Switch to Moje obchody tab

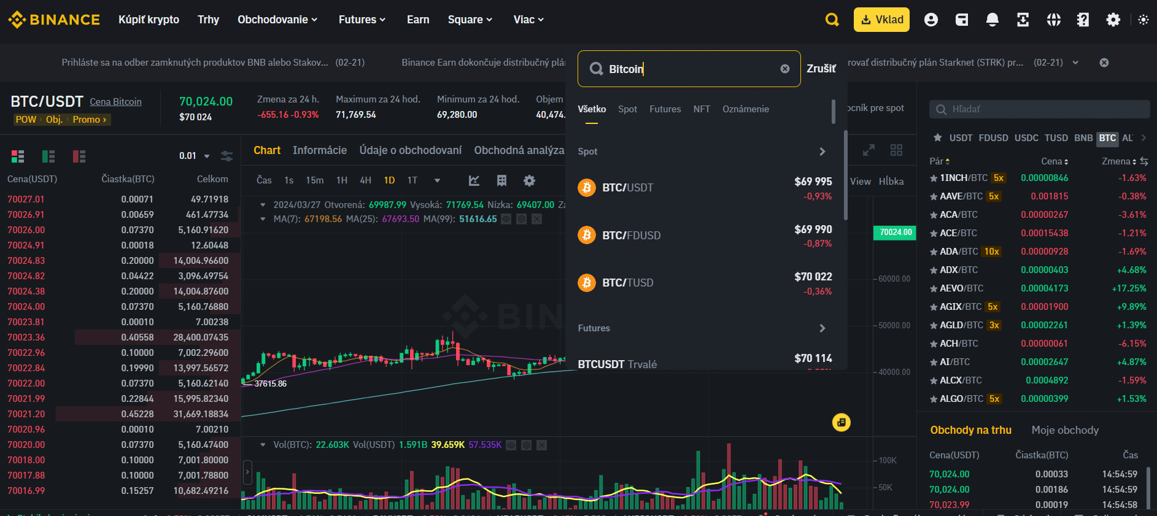[1065, 430]
